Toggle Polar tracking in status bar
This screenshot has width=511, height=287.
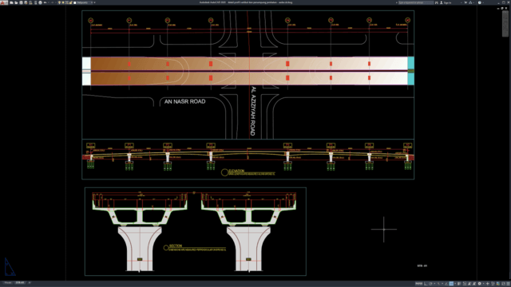pyautogui.click(x=430, y=284)
